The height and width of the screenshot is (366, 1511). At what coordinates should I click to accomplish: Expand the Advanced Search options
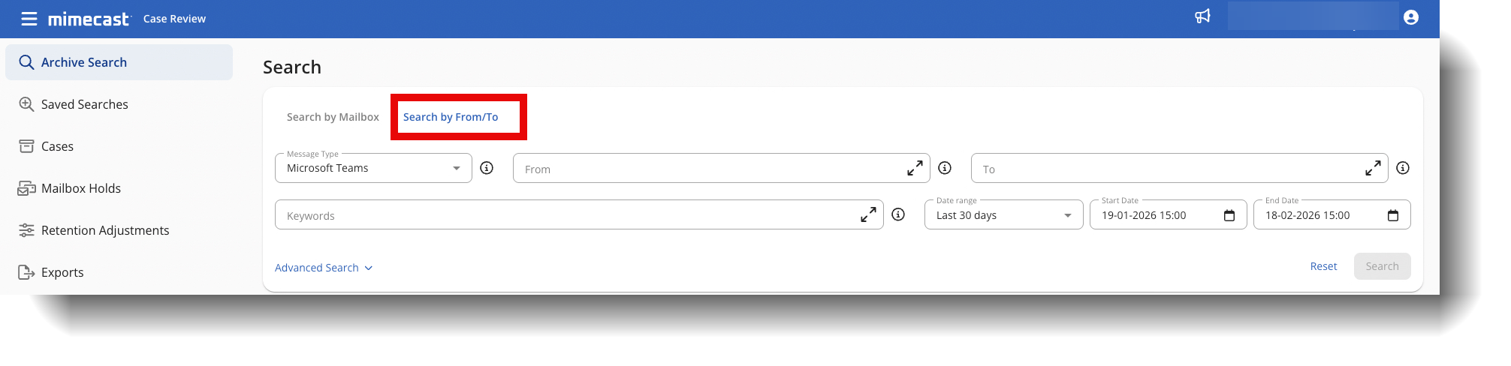[324, 268]
